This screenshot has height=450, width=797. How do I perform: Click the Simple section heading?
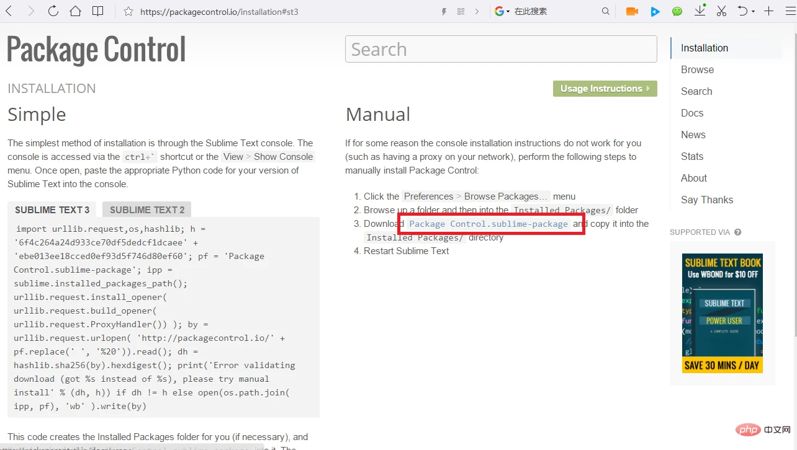[x=37, y=114]
